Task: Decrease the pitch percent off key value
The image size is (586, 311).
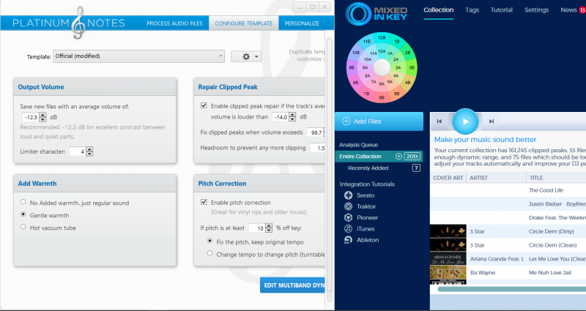Action: pyautogui.click(x=269, y=231)
